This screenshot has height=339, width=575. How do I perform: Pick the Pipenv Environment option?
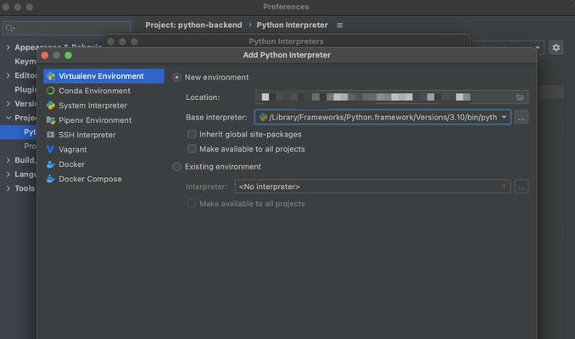point(95,120)
